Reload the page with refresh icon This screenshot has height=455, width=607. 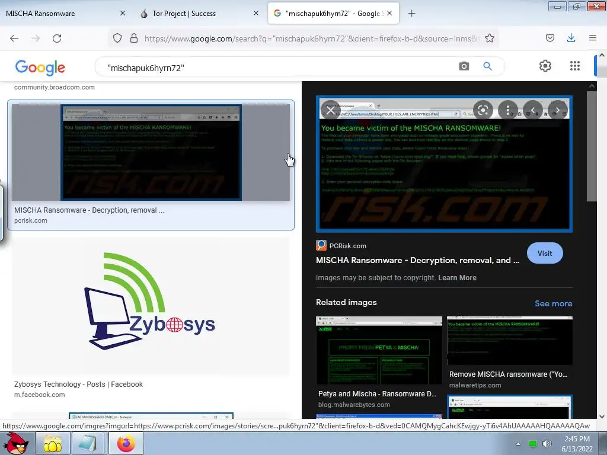(57, 39)
